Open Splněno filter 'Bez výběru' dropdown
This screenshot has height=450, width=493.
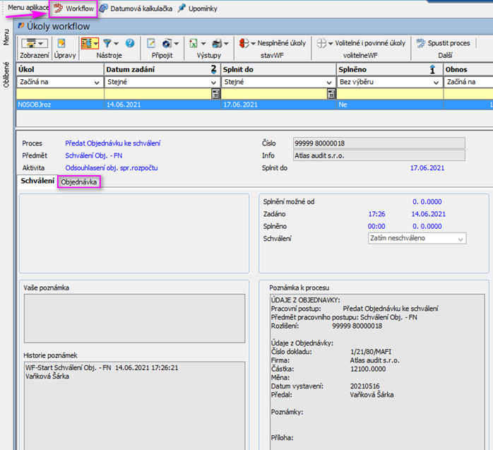coord(438,81)
